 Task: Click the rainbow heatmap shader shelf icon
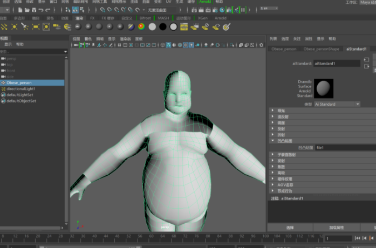pyautogui.click(x=141, y=26)
